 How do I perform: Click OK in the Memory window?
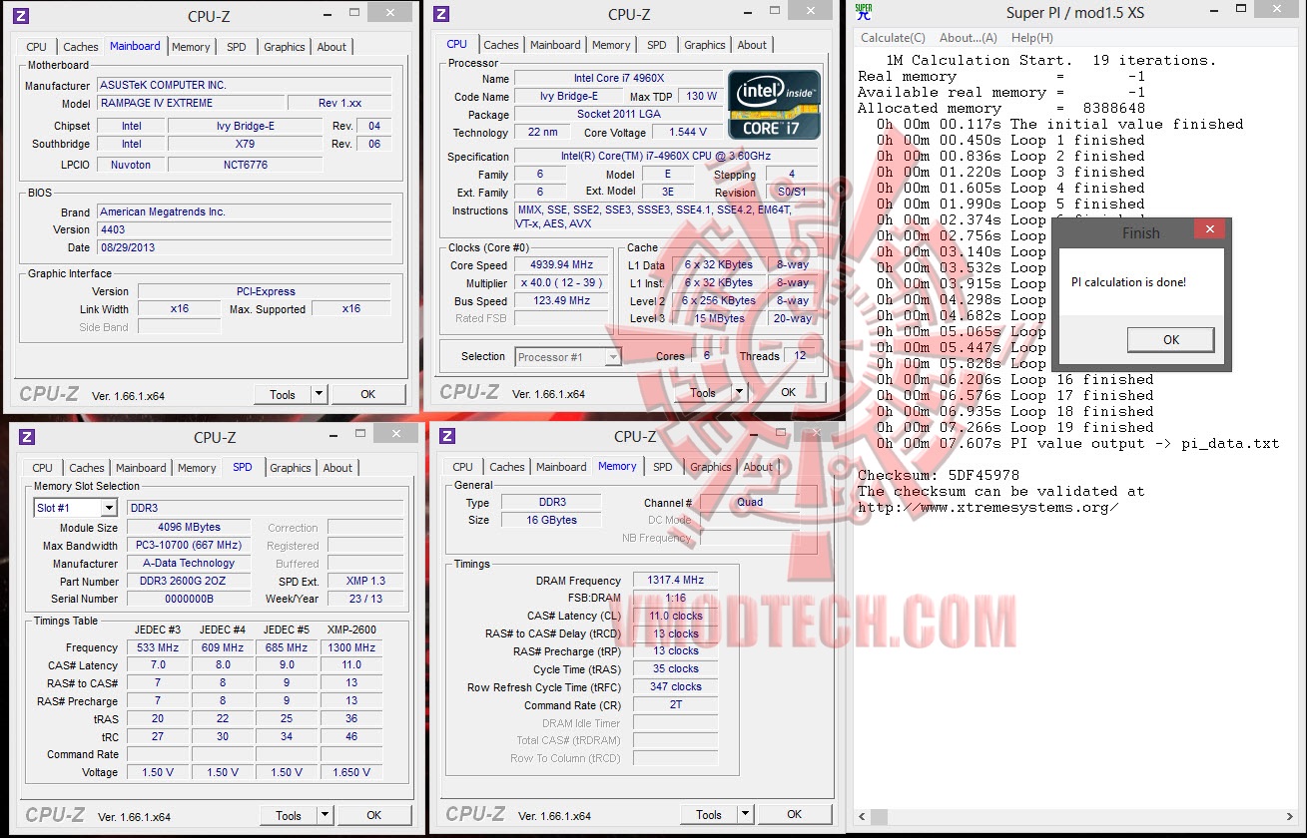[795, 814]
